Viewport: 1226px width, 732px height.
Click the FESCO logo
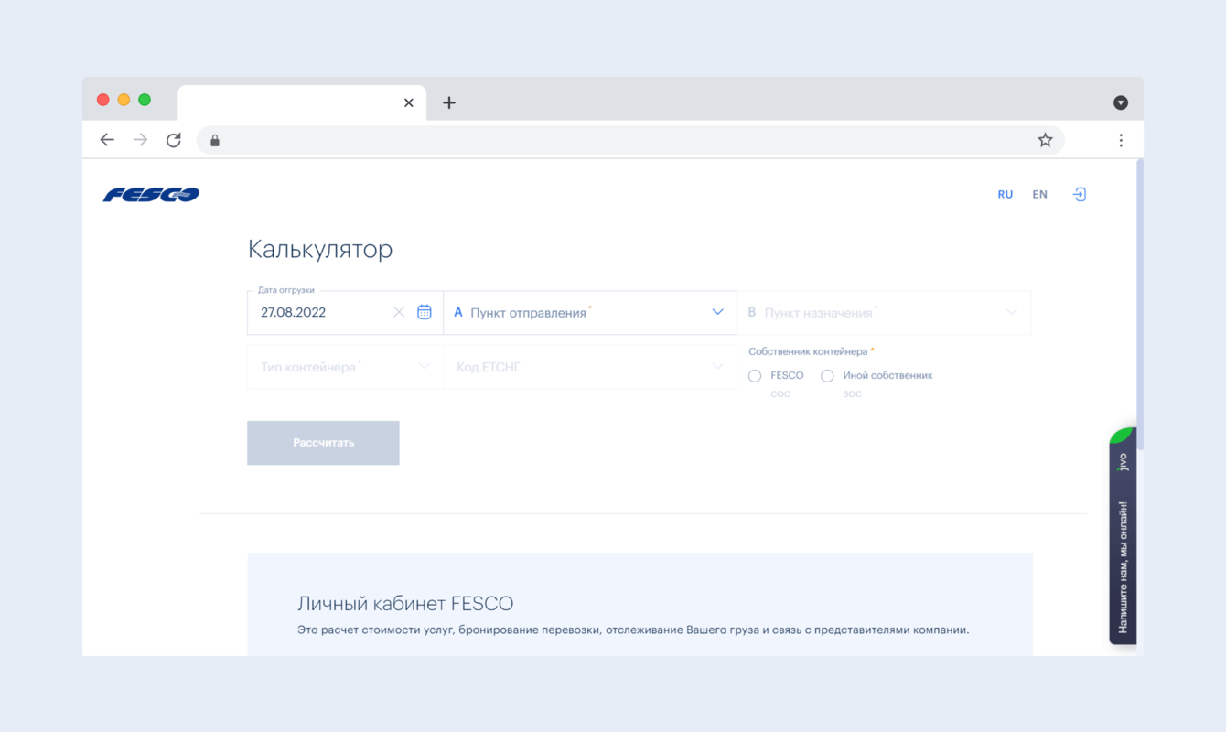(151, 194)
